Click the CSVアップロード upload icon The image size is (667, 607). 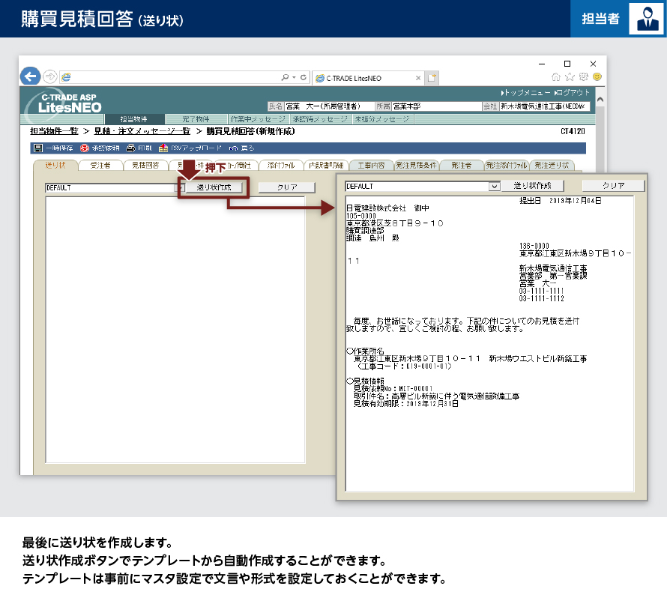(163, 148)
